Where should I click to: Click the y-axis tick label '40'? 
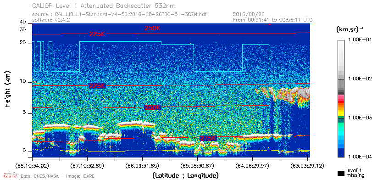(23, 22)
